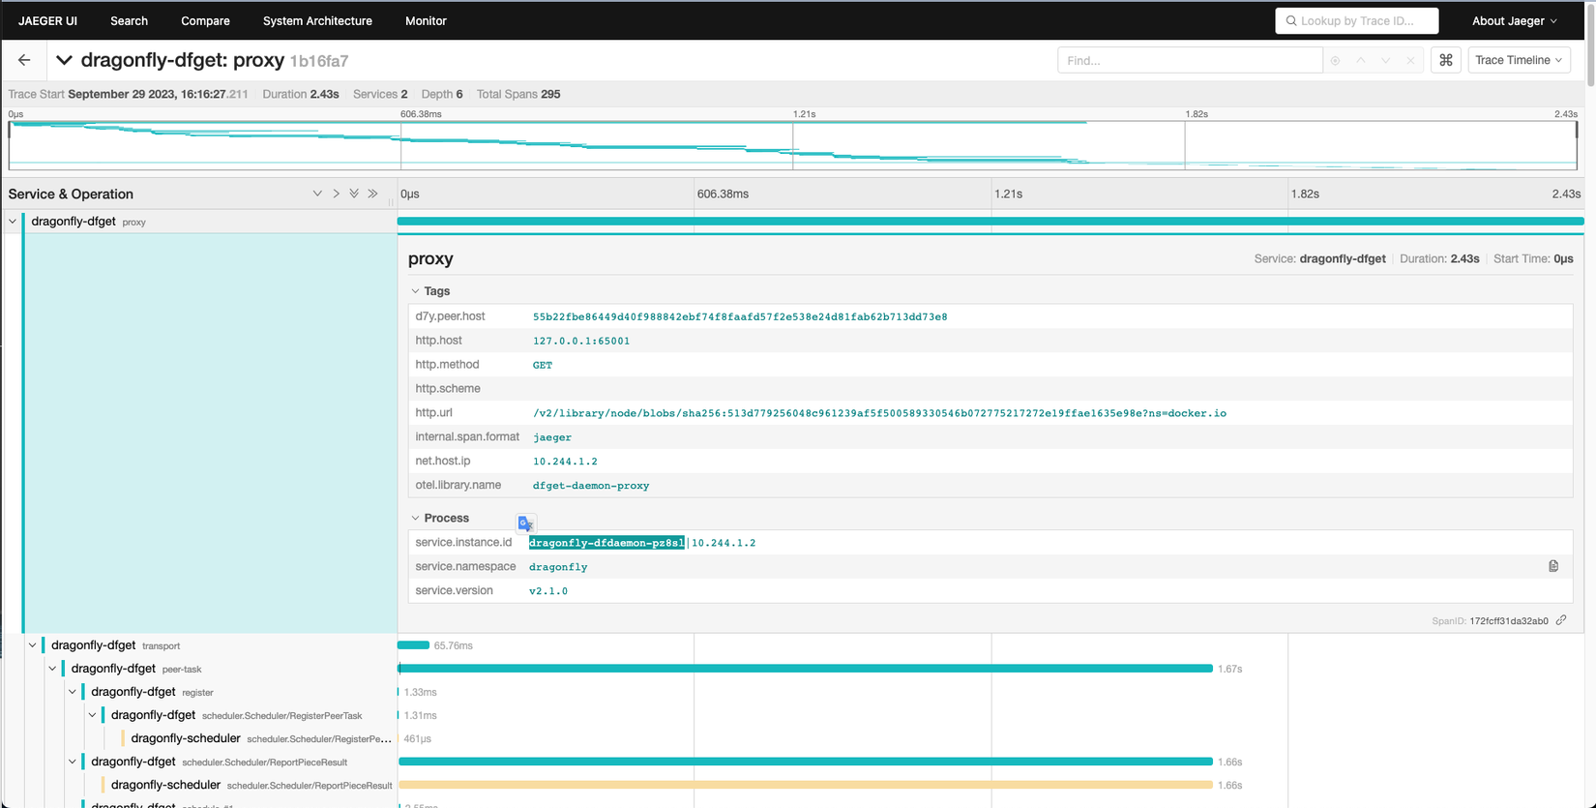Screen dimensions: 1596x808
Task: Collapse the Tags section
Action: pos(416,291)
